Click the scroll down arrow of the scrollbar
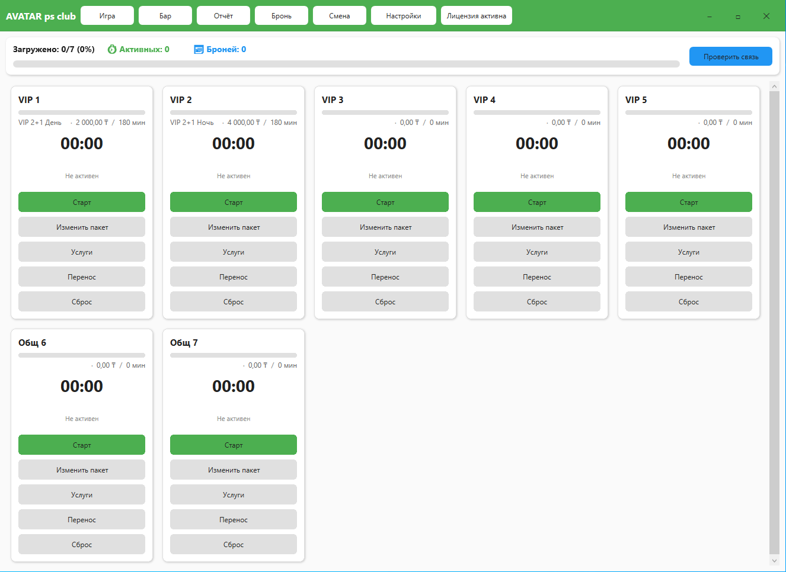Image resolution: width=786 pixels, height=572 pixels. pyautogui.click(x=774, y=560)
